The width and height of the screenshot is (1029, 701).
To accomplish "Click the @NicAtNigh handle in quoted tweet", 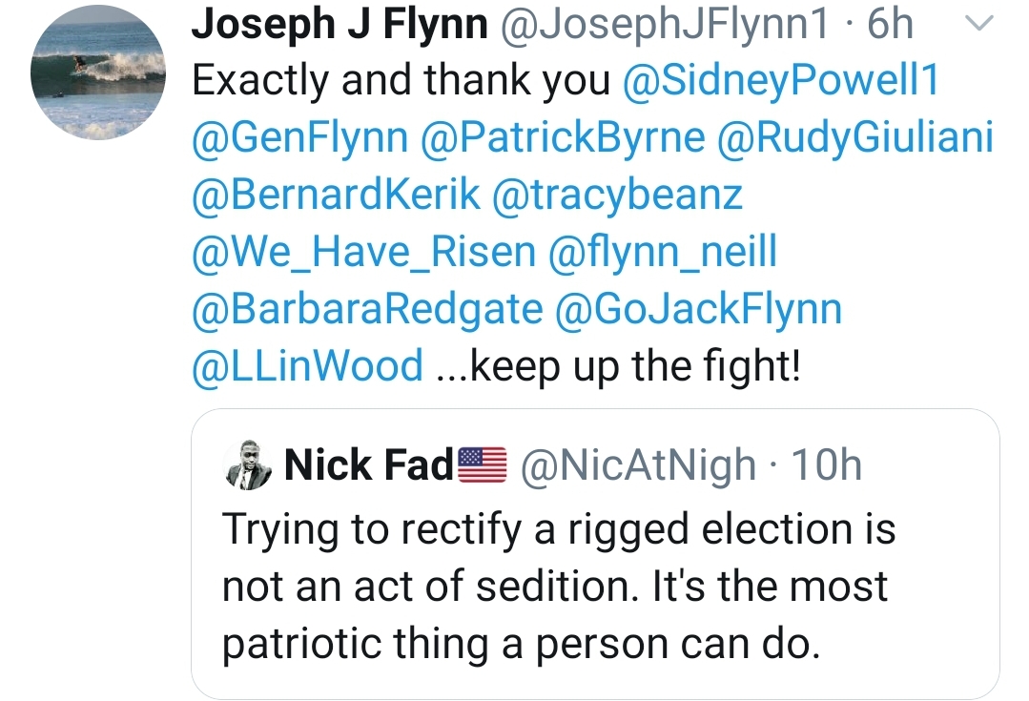I will tap(637, 467).
